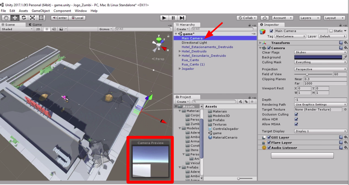Toggle scene lighting sun icon

pos(47,29)
